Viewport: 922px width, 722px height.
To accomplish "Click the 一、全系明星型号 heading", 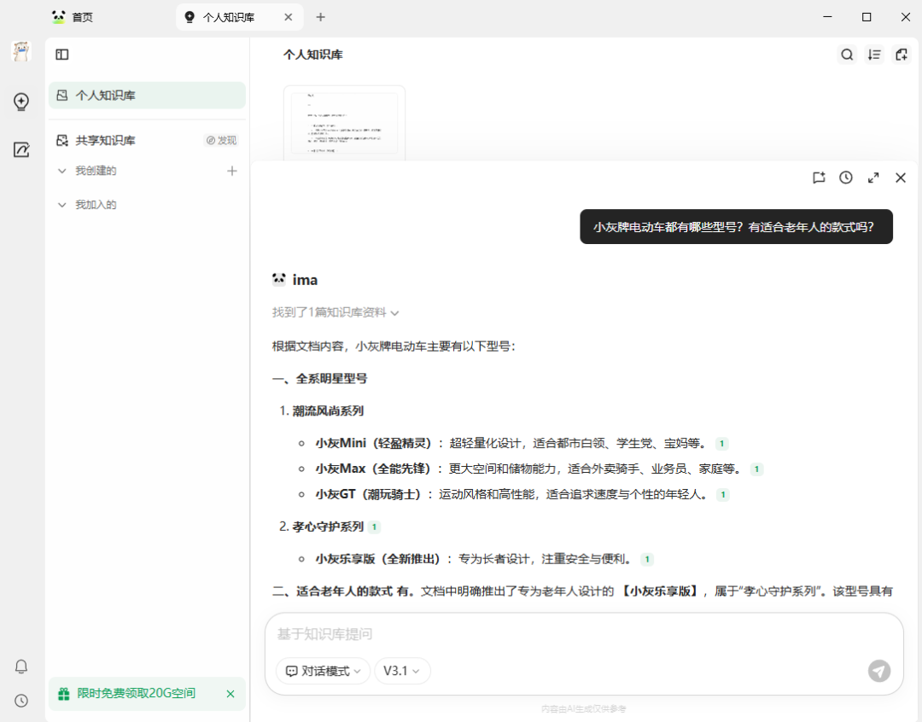I will pos(320,379).
